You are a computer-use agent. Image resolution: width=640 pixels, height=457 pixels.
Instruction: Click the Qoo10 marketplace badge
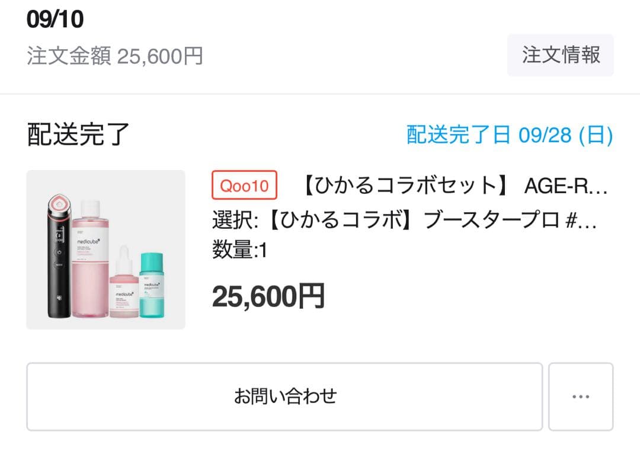pyautogui.click(x=244, y=186)
